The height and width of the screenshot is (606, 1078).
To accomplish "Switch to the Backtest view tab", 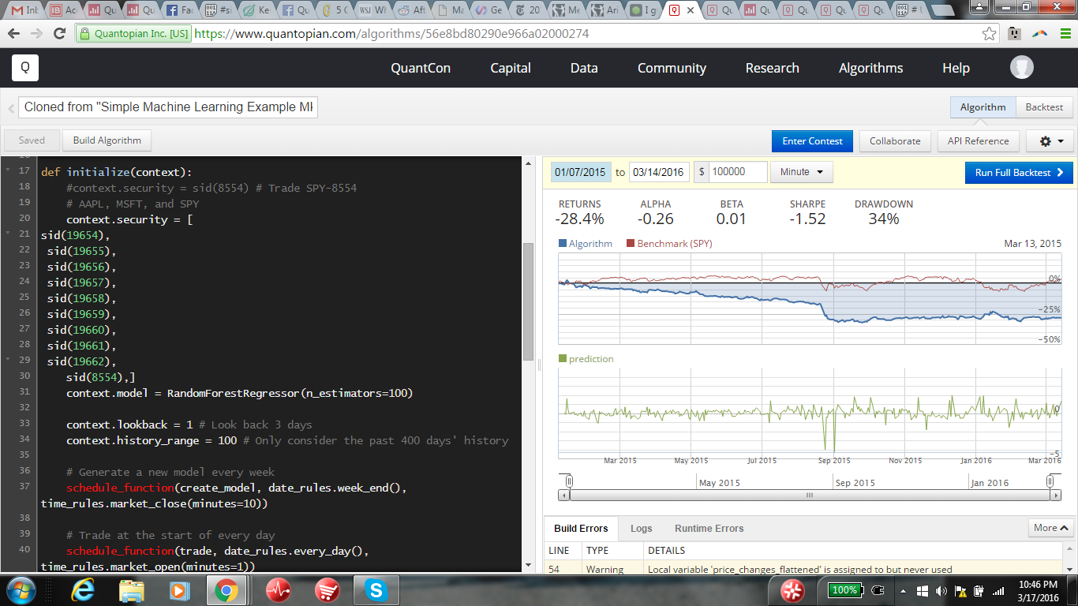I will coord(1044,107).
